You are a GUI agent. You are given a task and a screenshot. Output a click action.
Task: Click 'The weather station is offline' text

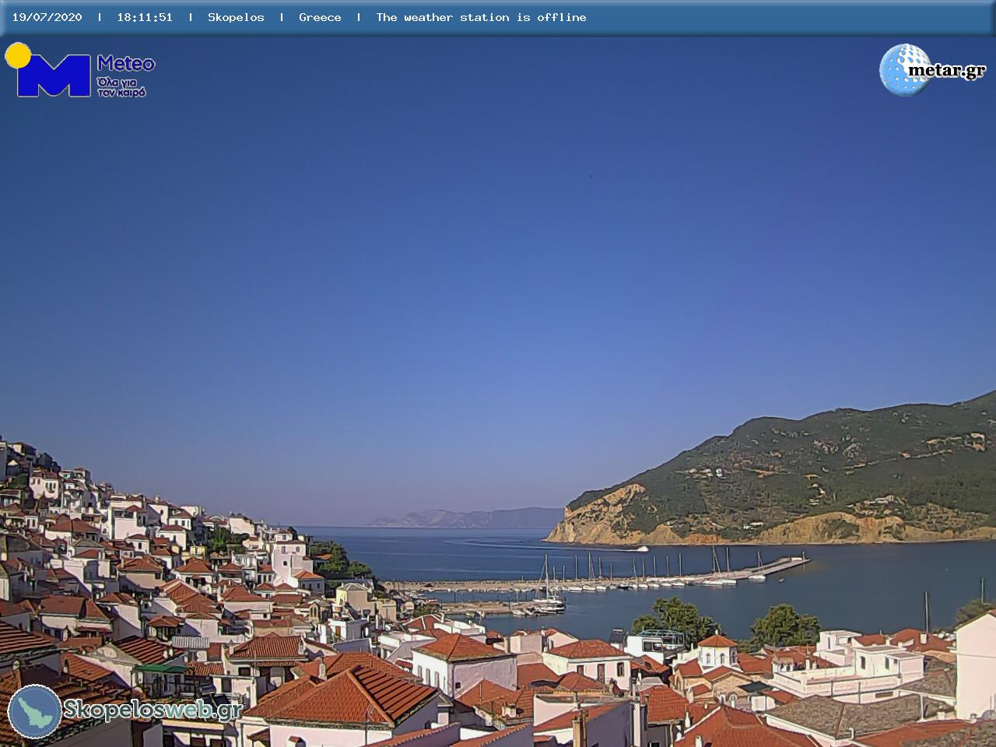481,17
